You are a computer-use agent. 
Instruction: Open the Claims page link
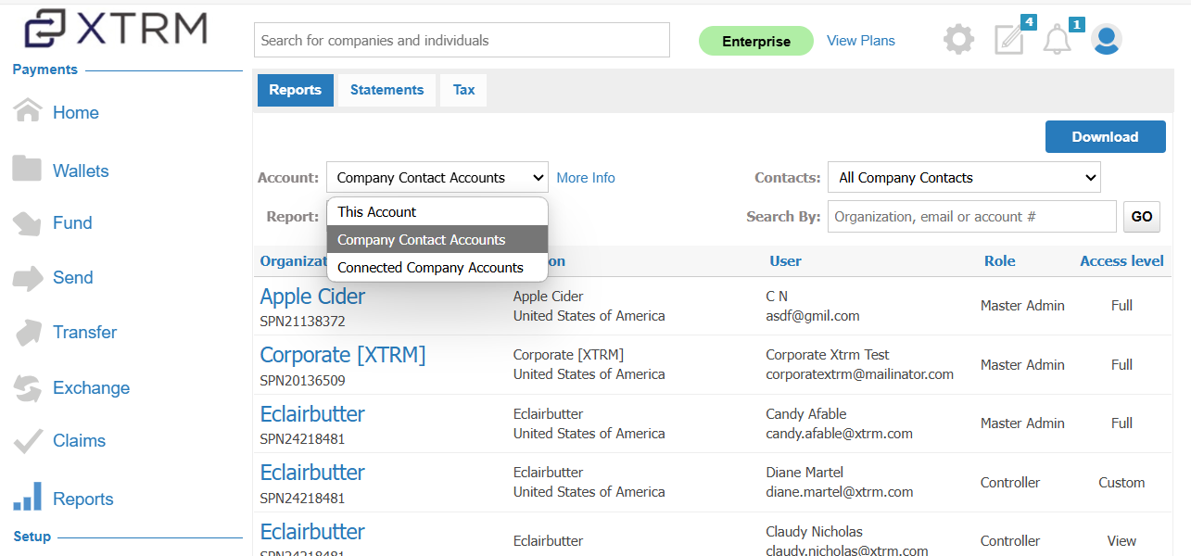pos(80,440)
